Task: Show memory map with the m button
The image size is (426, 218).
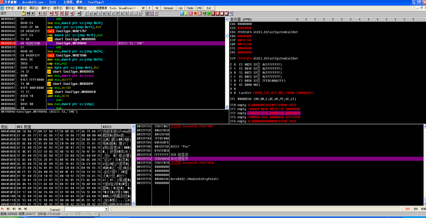Action: pos(95,13)
